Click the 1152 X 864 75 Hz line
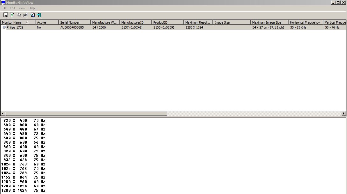Screen dimensions: 347x194 (x=23, y=177)
